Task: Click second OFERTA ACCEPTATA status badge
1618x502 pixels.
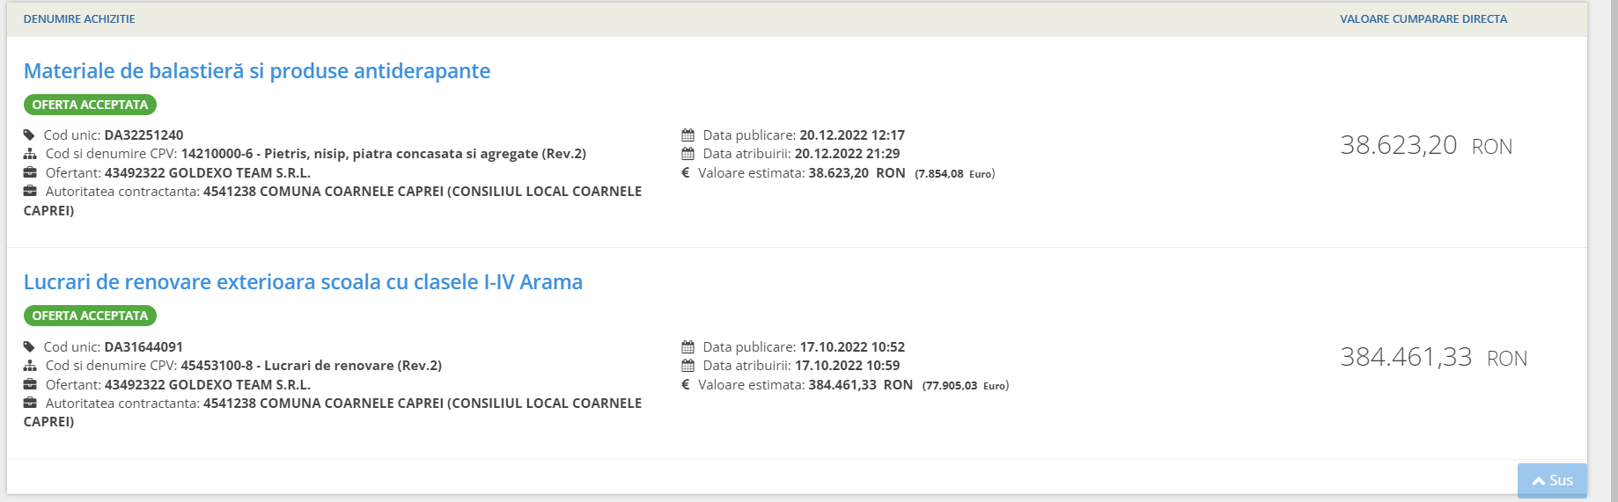Action: click(x=90, y=316)
